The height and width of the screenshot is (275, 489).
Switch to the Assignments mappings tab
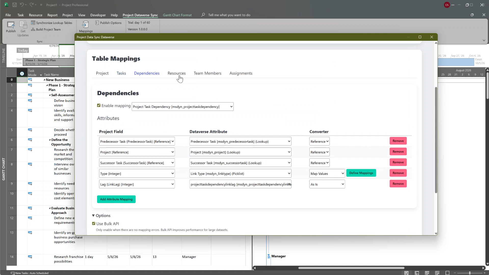point(241,73)
